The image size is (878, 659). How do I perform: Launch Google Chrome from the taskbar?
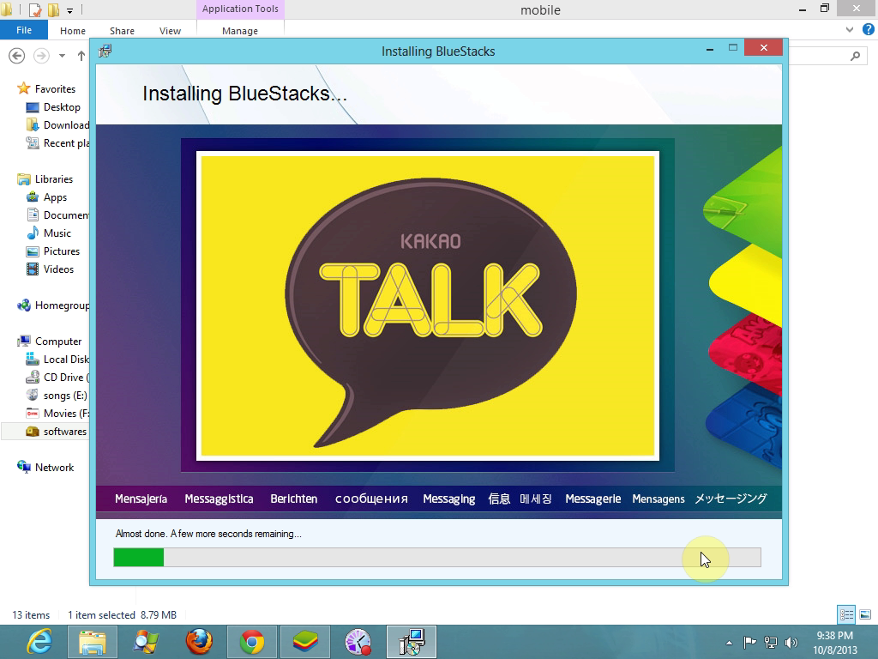click(x=252, y=642)
